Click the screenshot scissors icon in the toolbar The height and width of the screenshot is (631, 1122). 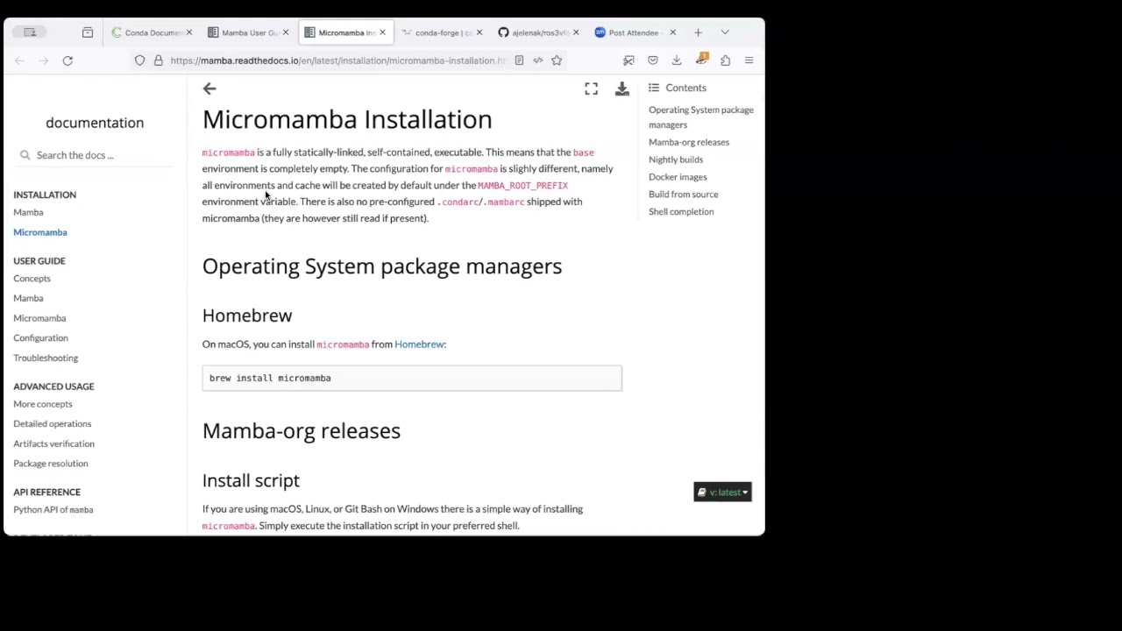(x=628, y=60)
